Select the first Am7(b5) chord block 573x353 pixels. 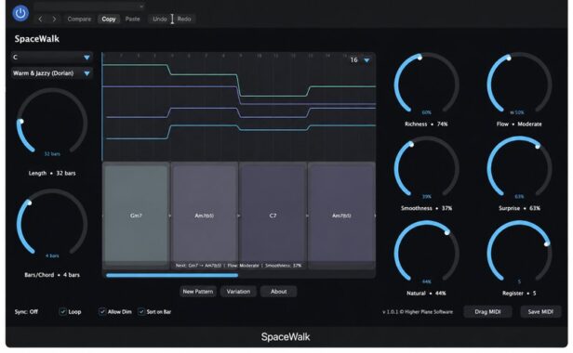[205, 216]
